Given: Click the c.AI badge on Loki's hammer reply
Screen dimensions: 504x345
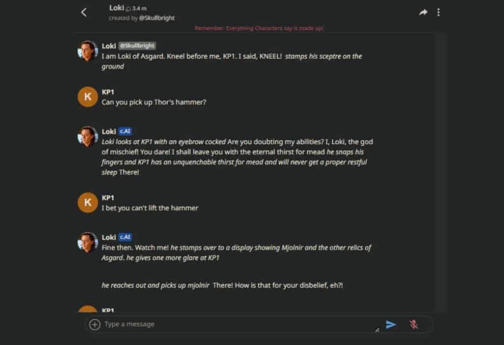Looking at the screenshot, I should 125,237.
